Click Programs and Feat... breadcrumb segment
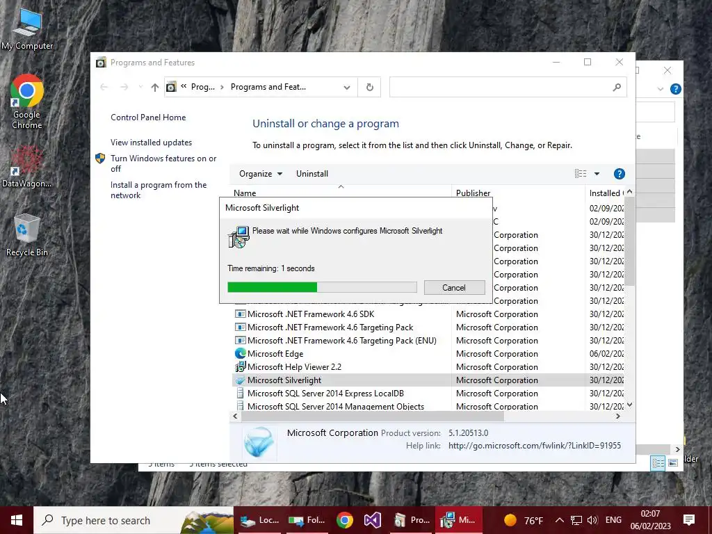Viewport: 712px width, 534px height. 268,87
